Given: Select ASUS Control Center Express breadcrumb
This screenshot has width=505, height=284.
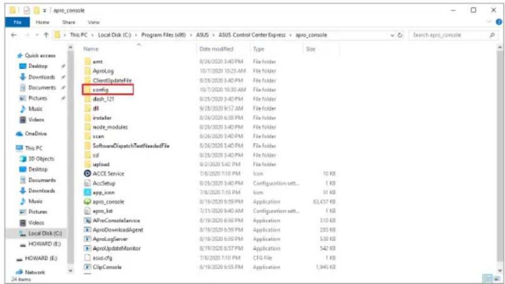Looking at the screenshot, I should tap(252, 35).
